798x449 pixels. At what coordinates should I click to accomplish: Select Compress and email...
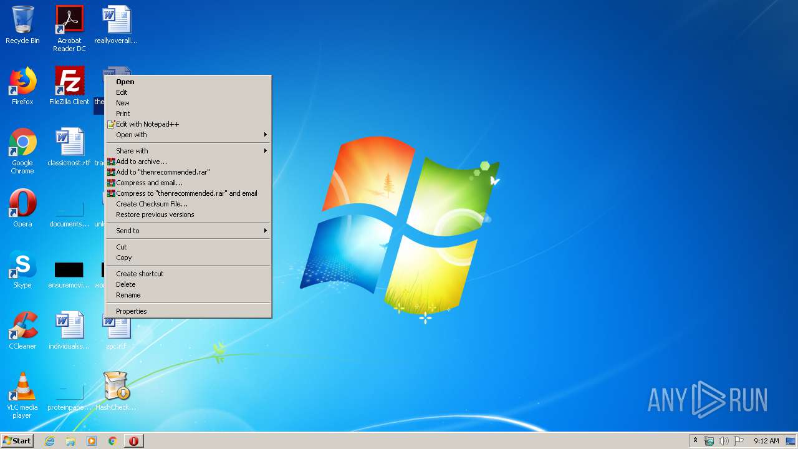point(188,183)
